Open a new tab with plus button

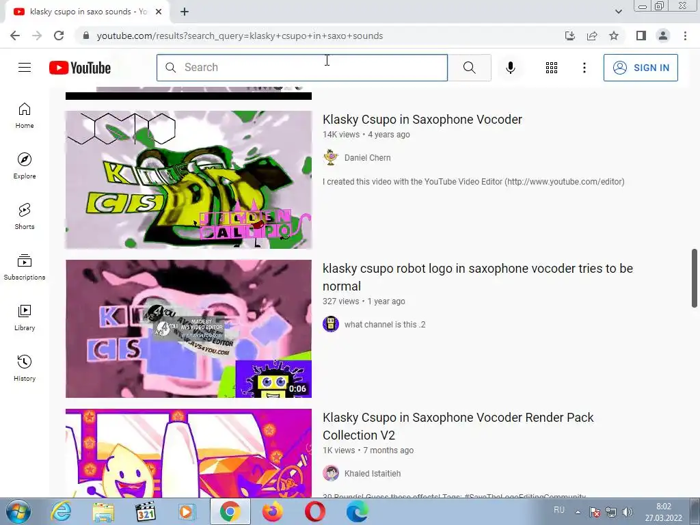pos(185,12)
